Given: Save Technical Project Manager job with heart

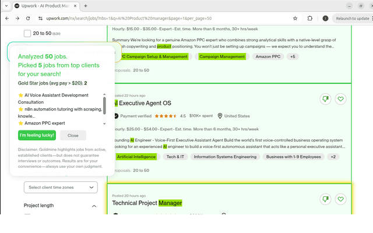Looking at the screenshot, I should point(341,199).
